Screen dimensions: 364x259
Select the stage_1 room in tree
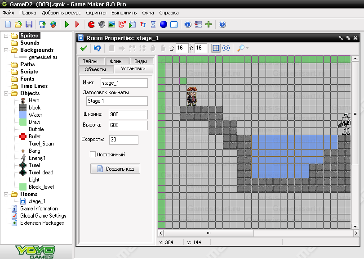pos(37,201)
